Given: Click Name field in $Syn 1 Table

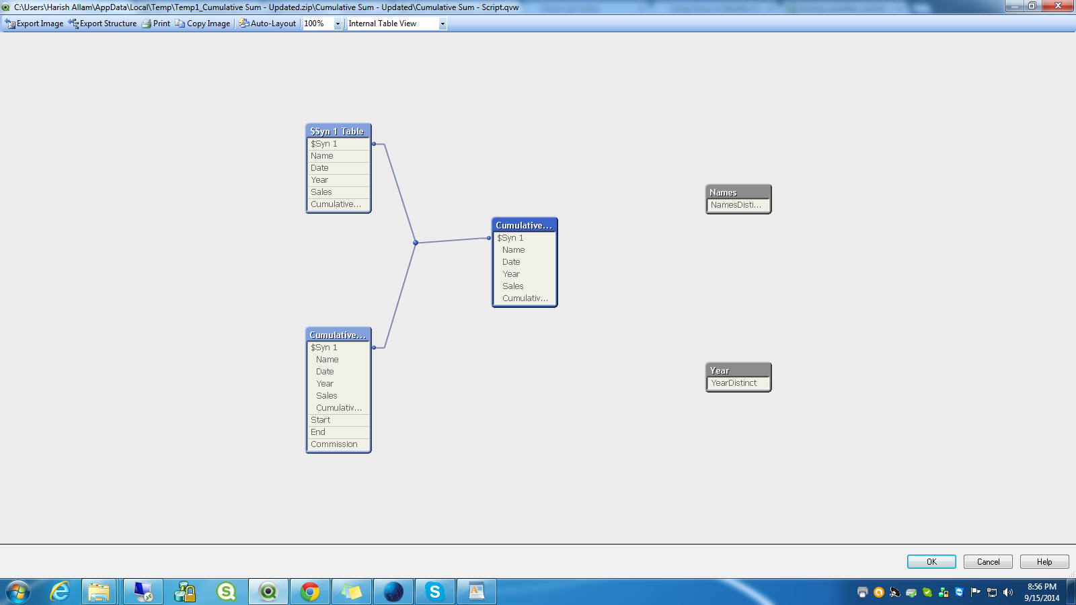Looking at the screenshot, I should tap(338, 156).
